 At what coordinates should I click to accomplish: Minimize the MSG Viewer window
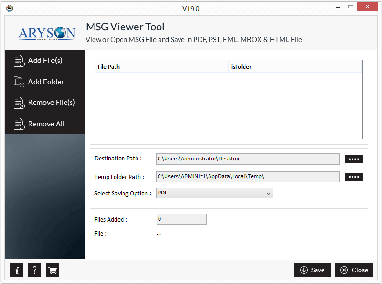[x=338, y=8]
